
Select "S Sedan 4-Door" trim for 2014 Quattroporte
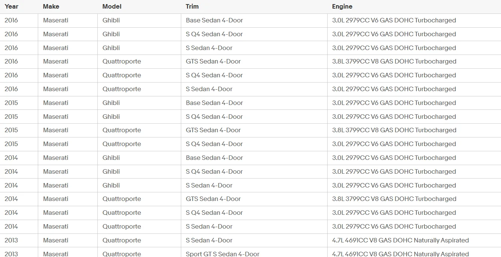(x=209, y=226)
